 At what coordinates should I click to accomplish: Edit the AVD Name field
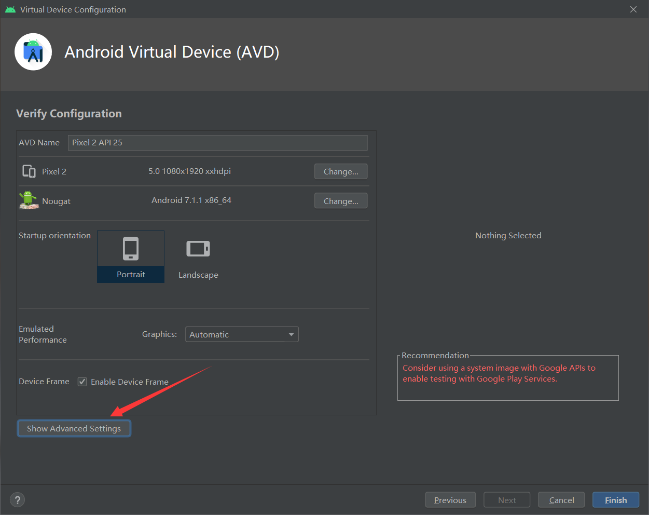click(x=217, y=142)
